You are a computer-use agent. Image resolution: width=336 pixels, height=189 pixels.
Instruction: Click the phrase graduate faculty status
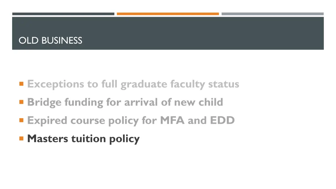point(180,84)
